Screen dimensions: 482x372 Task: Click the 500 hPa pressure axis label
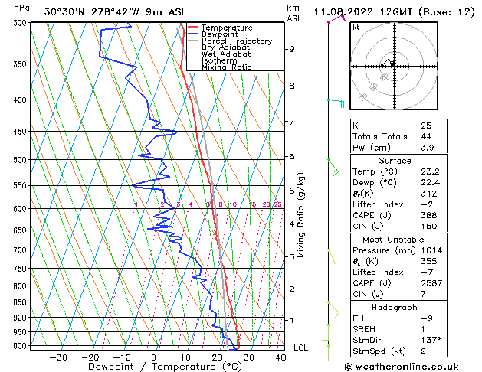pos(21,160)
